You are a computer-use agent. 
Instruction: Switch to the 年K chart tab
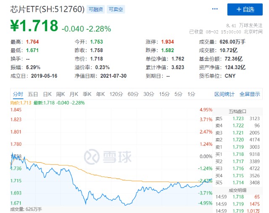click(100, 94)
